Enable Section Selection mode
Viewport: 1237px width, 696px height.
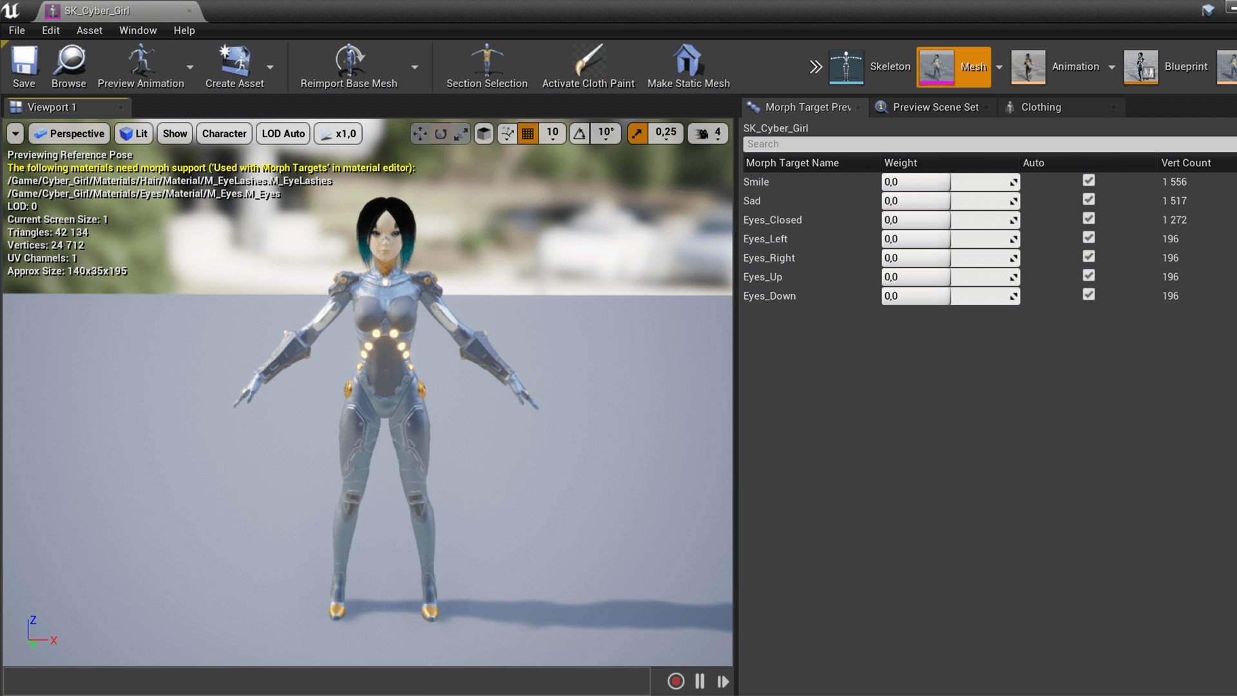pyautogui.click(x=487, y=66)
